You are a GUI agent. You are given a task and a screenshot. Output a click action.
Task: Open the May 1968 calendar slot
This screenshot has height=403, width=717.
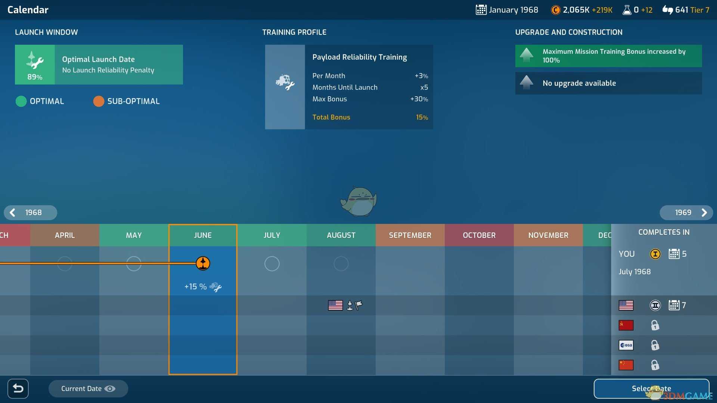pos(133,263)
